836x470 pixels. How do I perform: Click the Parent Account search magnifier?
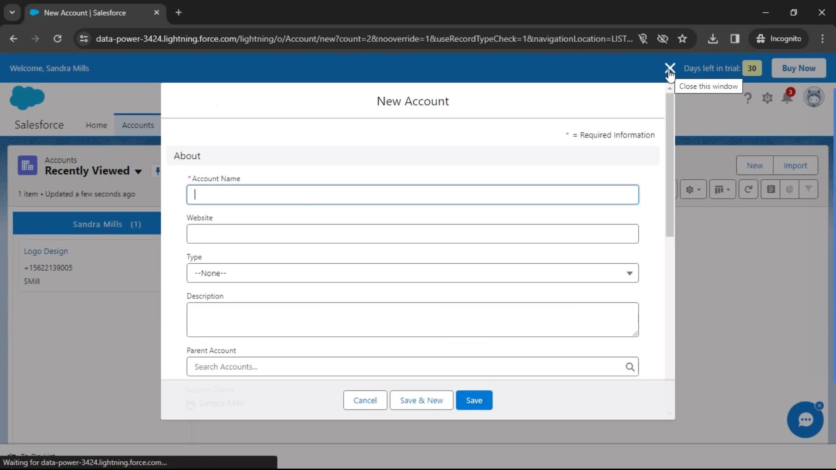630,367
